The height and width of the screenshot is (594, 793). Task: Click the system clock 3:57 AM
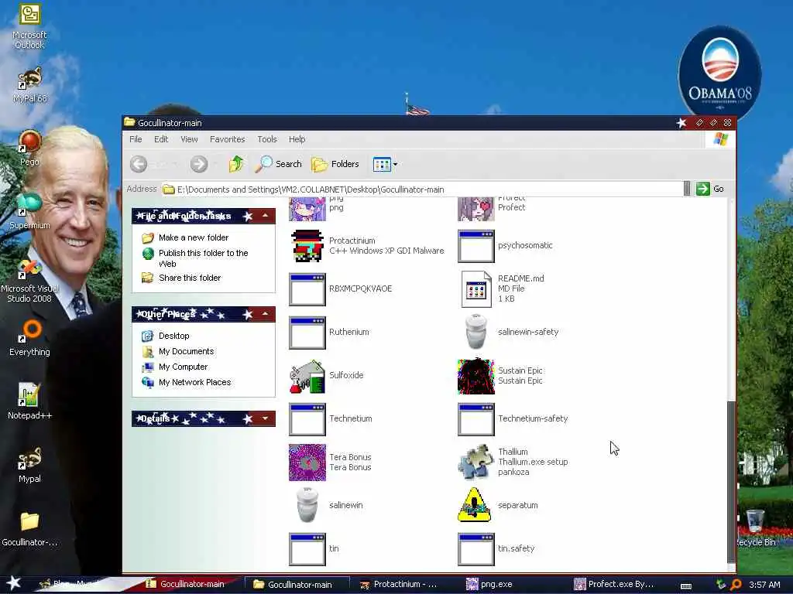pyautogui.click(x=764, y=585)
